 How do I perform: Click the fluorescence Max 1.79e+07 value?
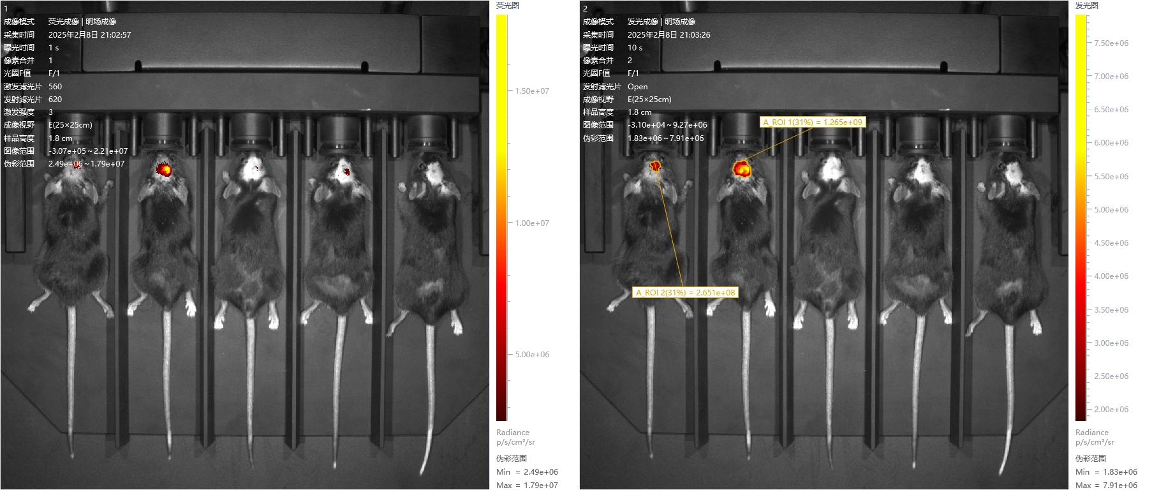coord(540,485)
